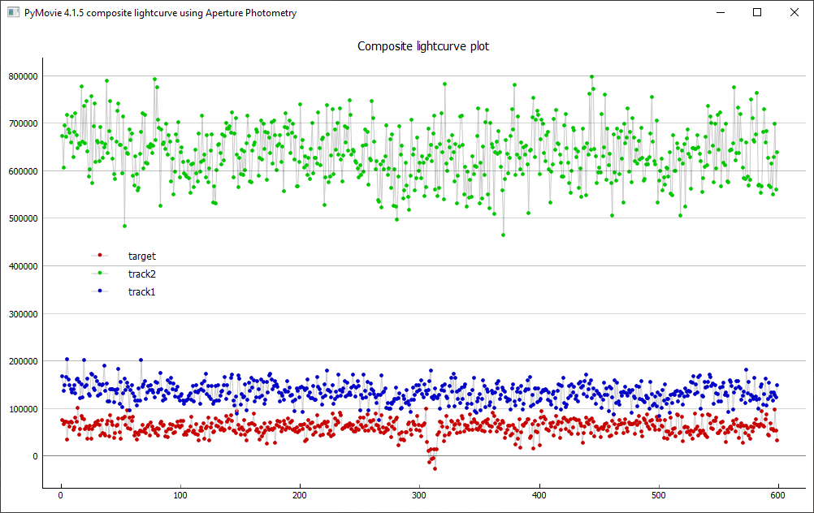Viewport: 814px width, 513px height.
Task: Close the composite lightcurve window
Action: 794,13
